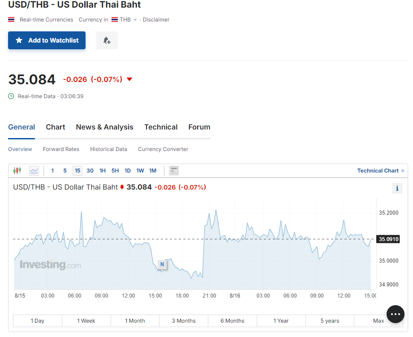The image size is (413, 337).
Task: Open the Currency Converter link
Action: 163,149
